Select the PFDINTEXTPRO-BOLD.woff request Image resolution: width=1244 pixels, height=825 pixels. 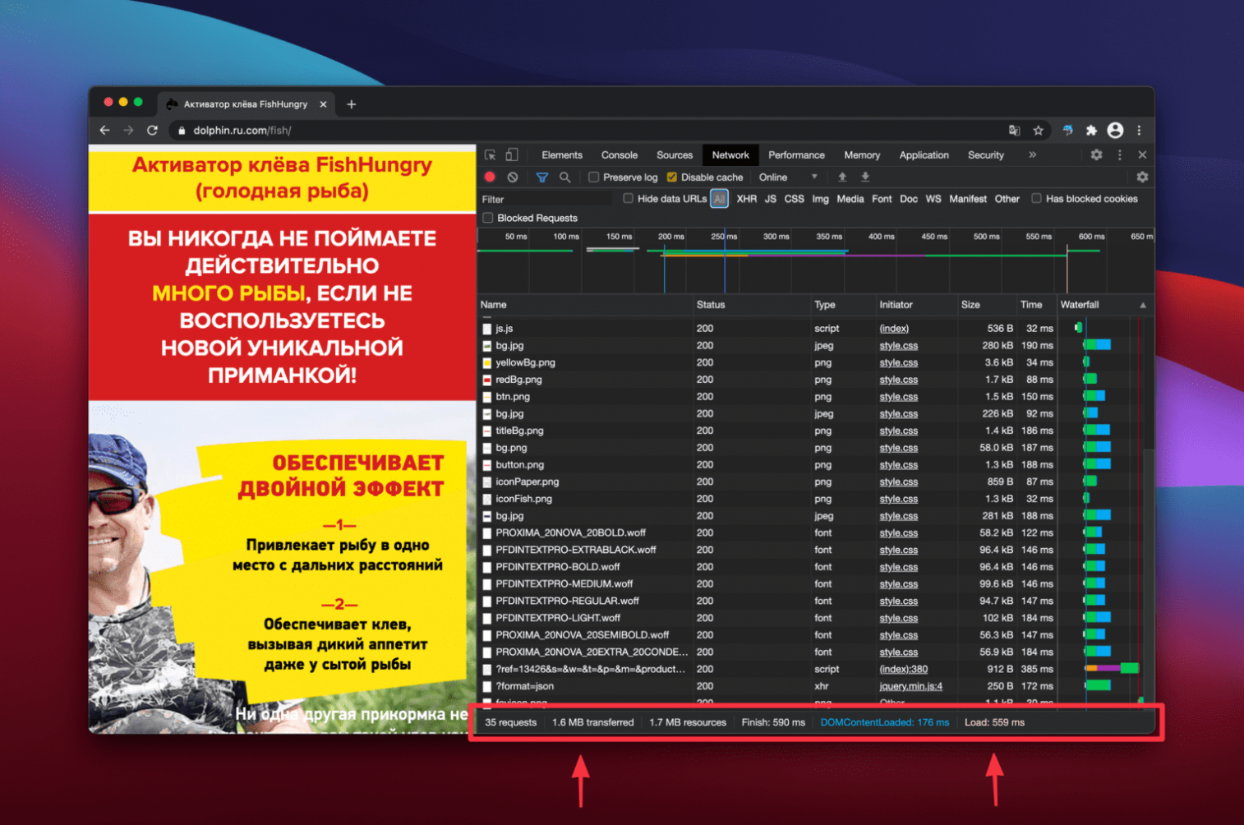[x=815, y=567]
